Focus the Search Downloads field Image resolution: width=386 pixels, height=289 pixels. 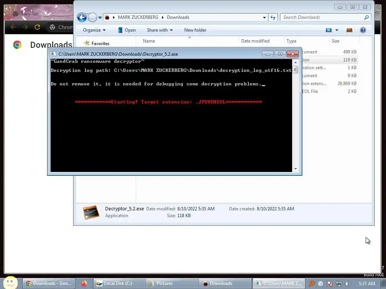[325, 17]
